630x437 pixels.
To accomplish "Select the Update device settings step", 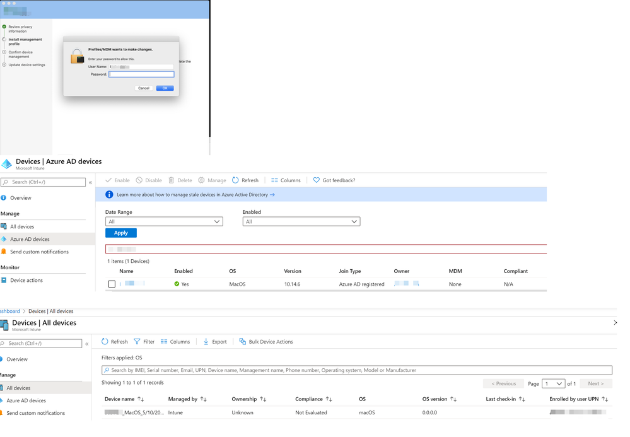I will tap(26, 65).
